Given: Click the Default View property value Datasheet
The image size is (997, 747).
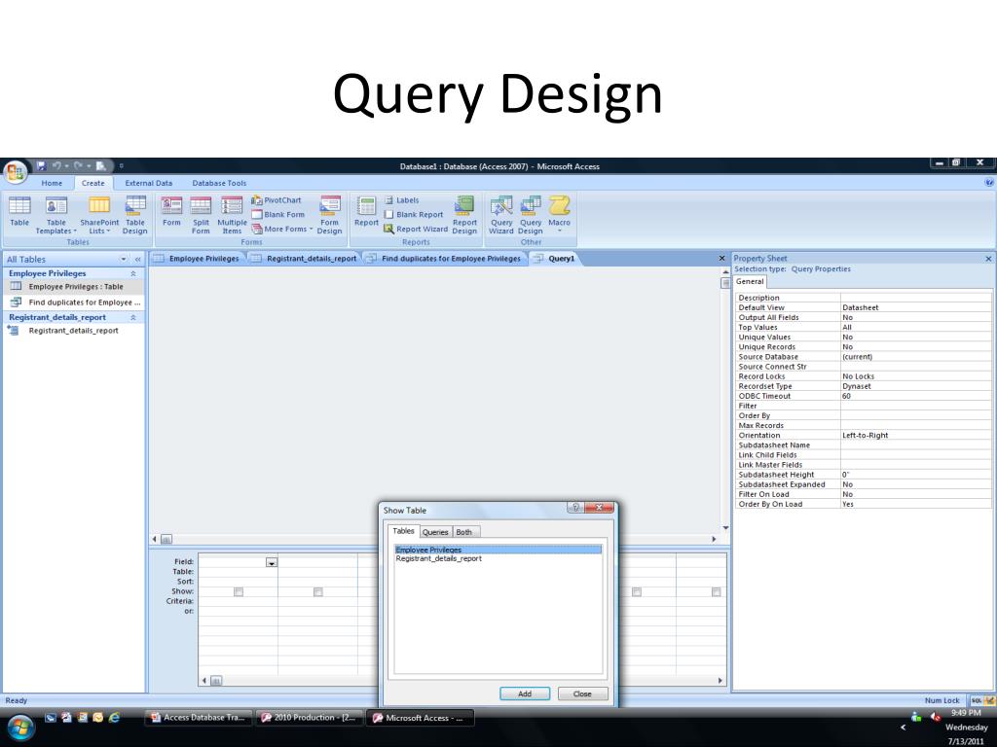Looking at the screenshot, I should point(916,307).
